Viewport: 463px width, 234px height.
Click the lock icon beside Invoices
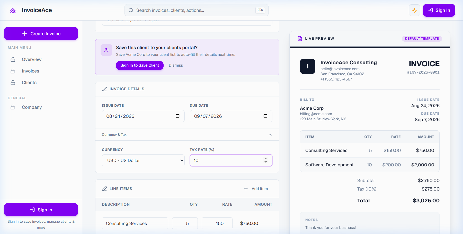[x=13, y=71]
